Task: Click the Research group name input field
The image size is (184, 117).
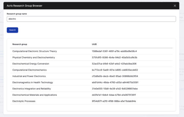Action: (x=91, y=19)
